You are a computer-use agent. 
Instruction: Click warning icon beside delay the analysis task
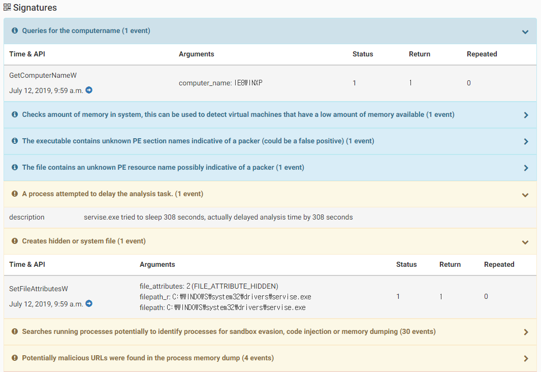(x=15, y=194)
